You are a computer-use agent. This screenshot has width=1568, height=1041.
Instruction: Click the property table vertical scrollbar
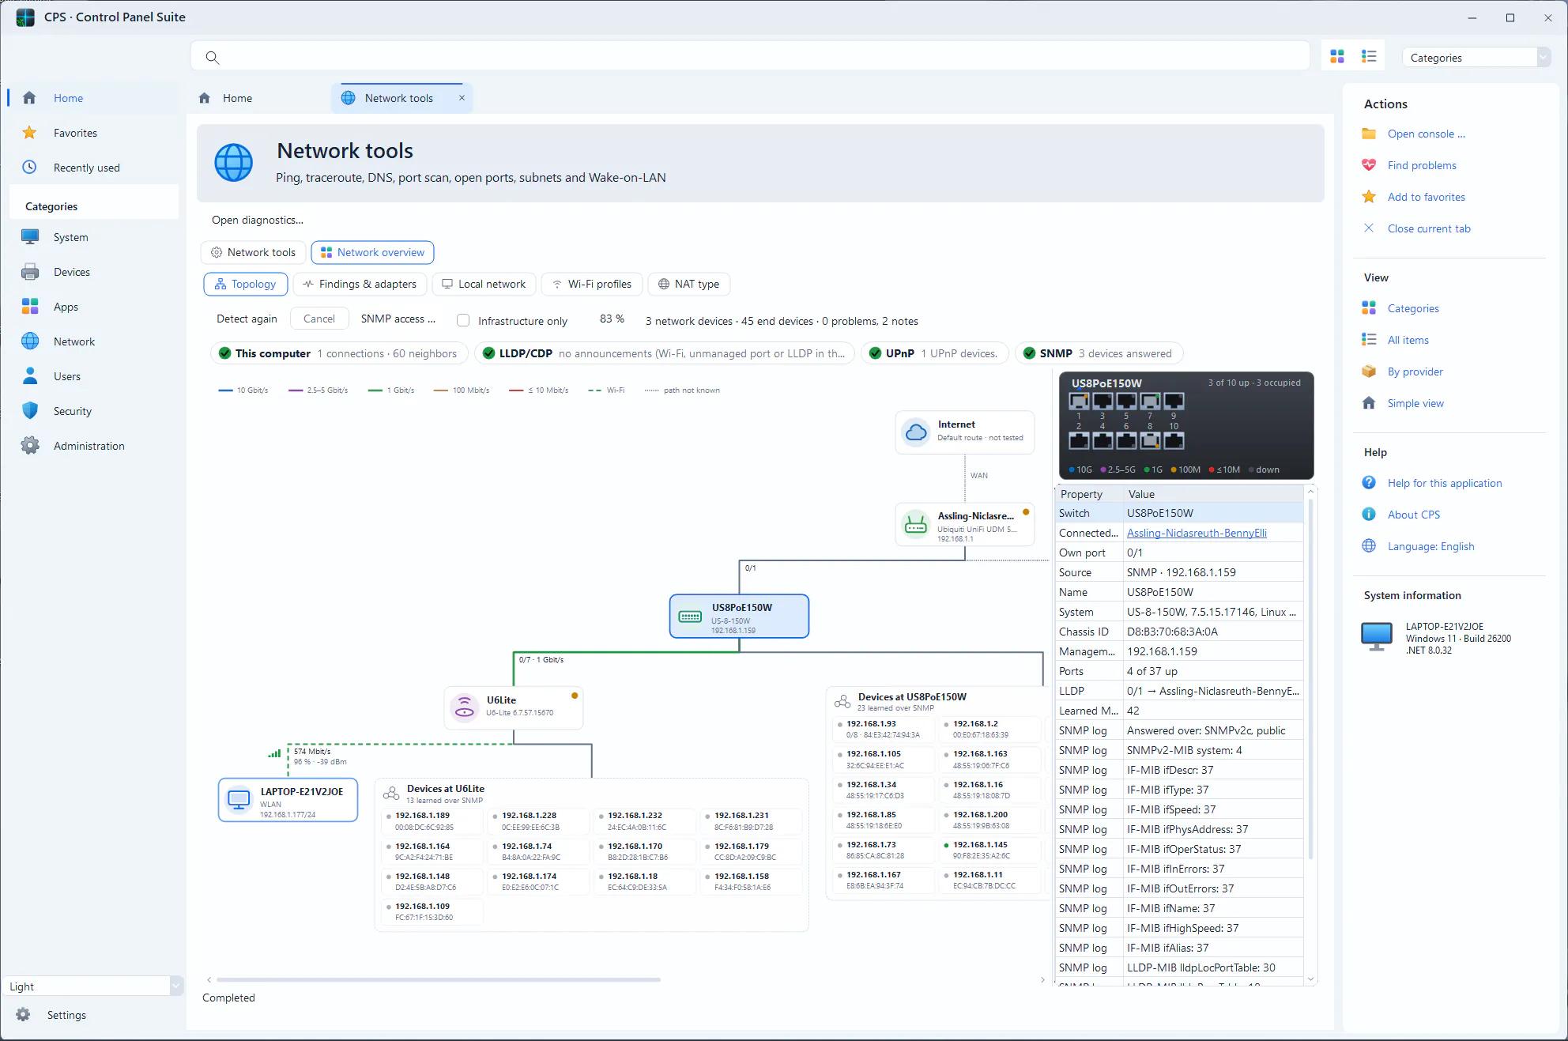click(1310, 680)
